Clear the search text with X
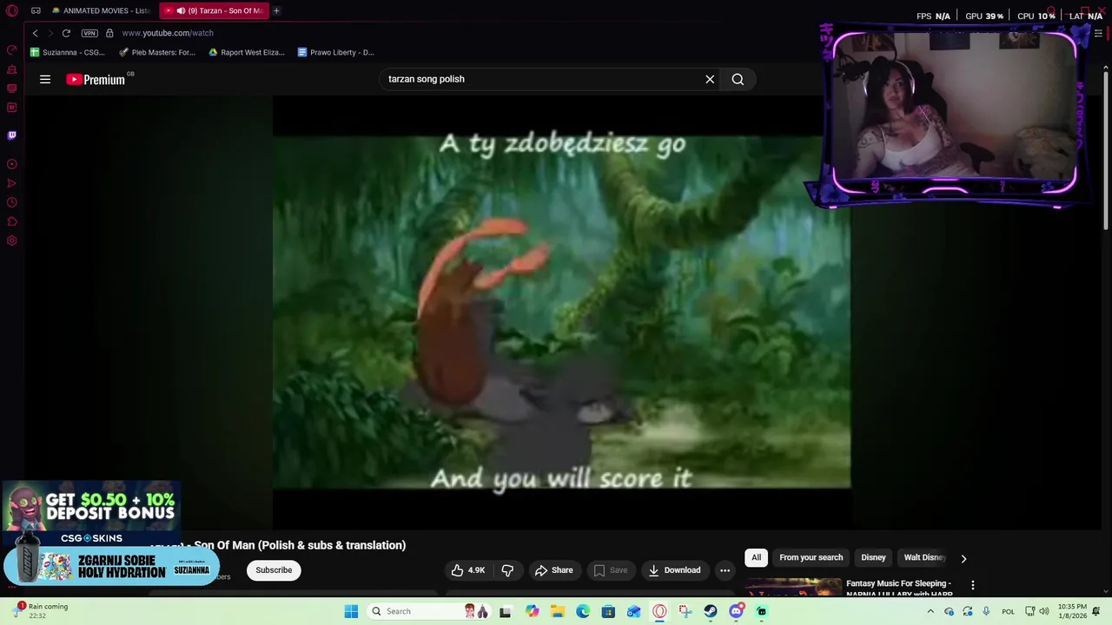 tap(710, 79)
